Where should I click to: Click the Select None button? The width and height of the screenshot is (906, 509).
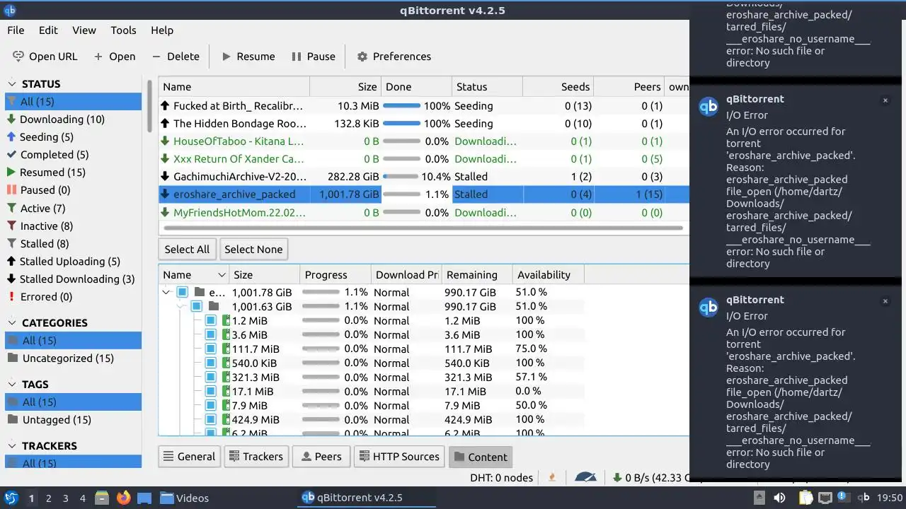[x=253, y=250]
